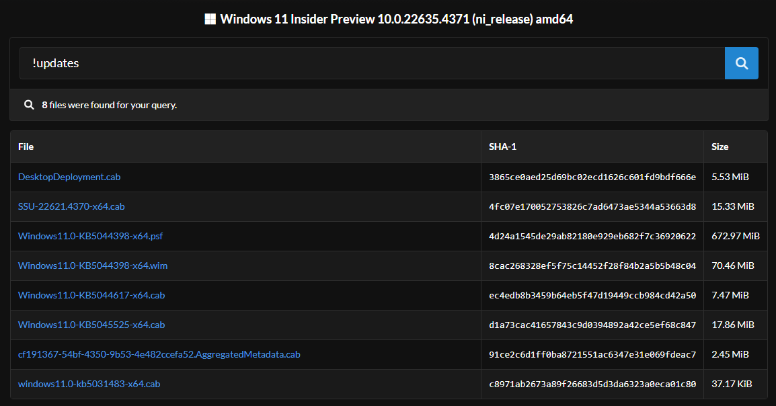Click the Windows 11 Insider Preview page title
This screenshot has height=406, width=776.
[397, 19]
